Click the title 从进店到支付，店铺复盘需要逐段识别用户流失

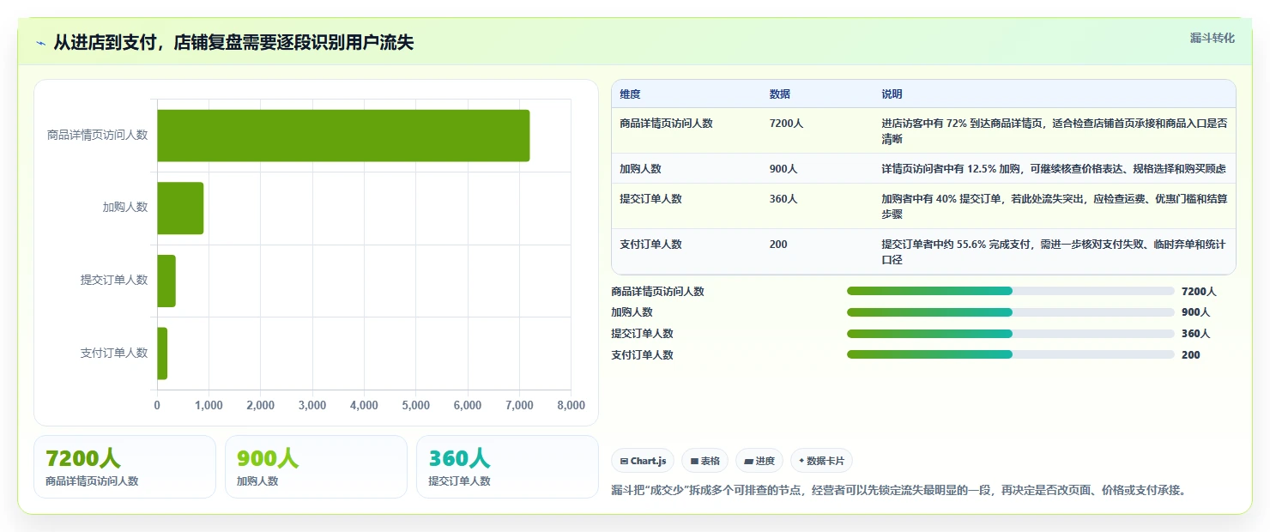[233, 42]
